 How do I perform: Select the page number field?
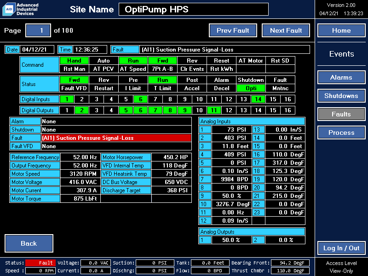click(x=38, y=30)
